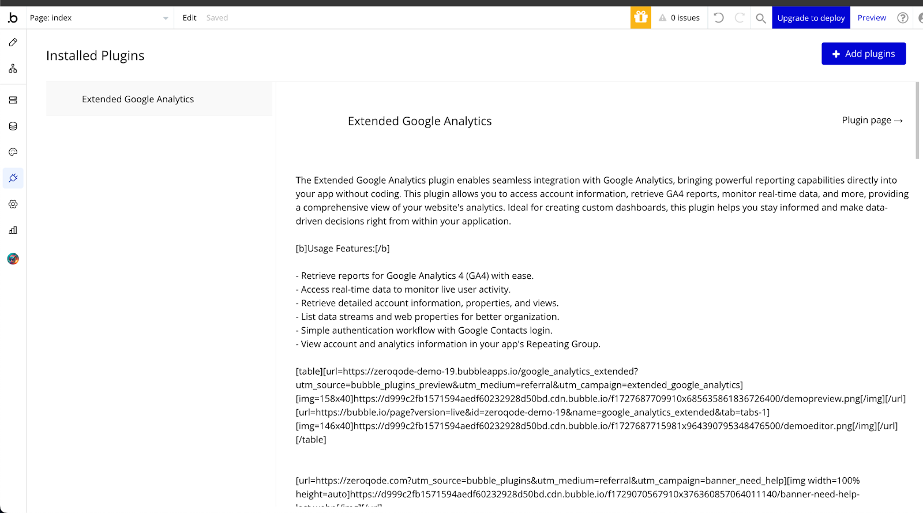
Task: Open the Styles tab palette icon
Action: click(13, 152)
